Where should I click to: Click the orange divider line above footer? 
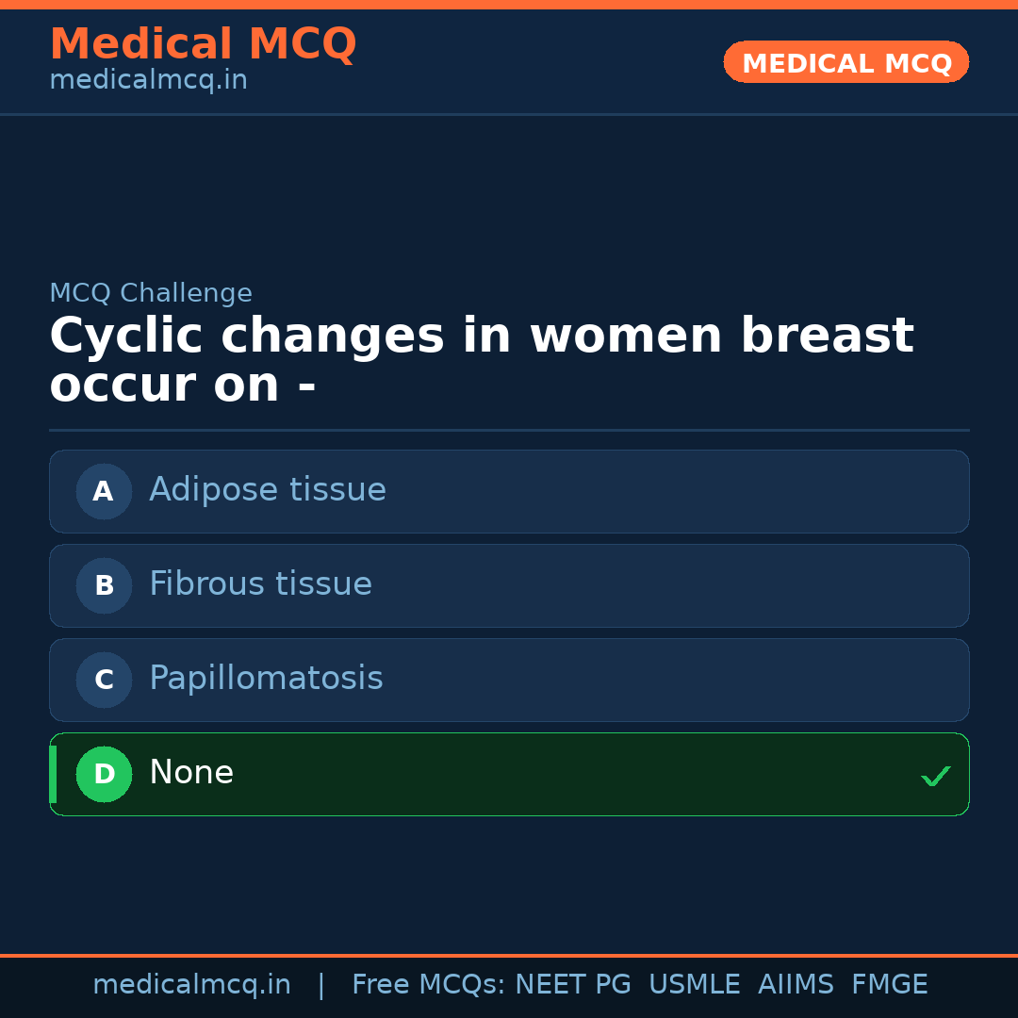(509, 953)
